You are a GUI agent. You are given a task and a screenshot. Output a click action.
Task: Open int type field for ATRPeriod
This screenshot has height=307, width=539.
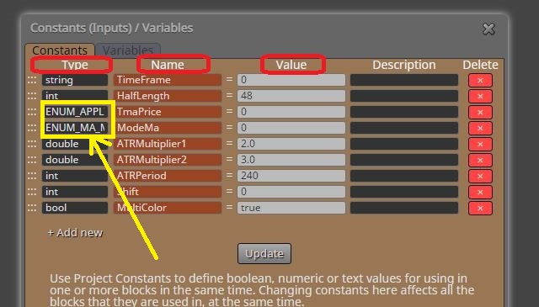tap(75, 176)
